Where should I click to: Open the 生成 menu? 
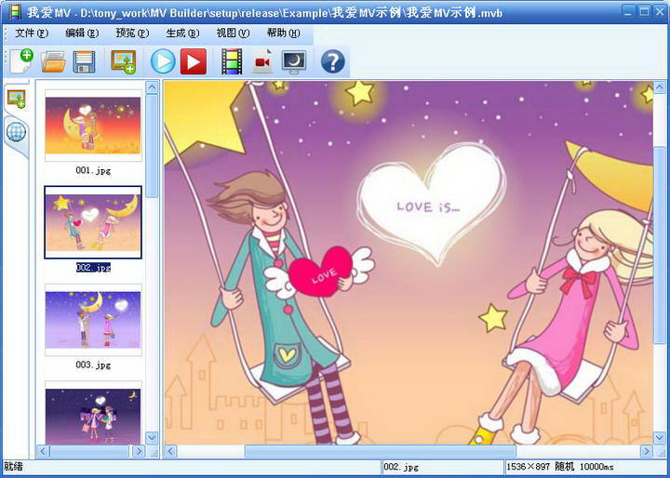(181, 33)
